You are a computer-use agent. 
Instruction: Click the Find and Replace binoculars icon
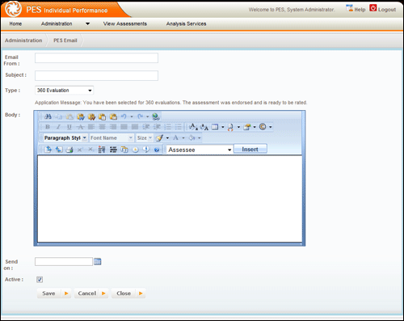pos(48,116)
